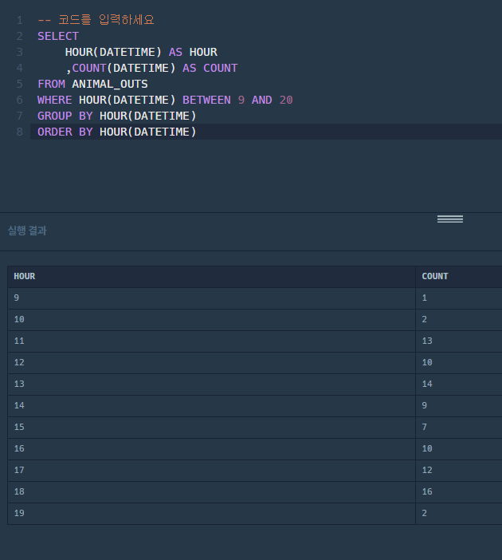
Task: Click line 3 HOUR(DATETIME) AS HOUR
Action: 141,52
